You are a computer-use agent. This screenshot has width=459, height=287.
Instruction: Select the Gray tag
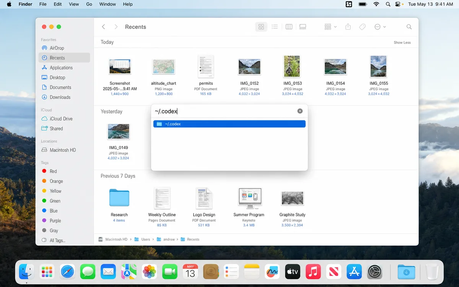[64, 230]
